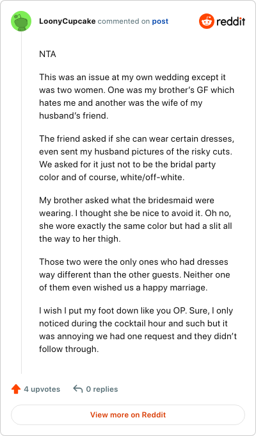The image size is (256, 436).
Task: Upvote the comment with the orange arrow
Action: (x=16, y=389)
